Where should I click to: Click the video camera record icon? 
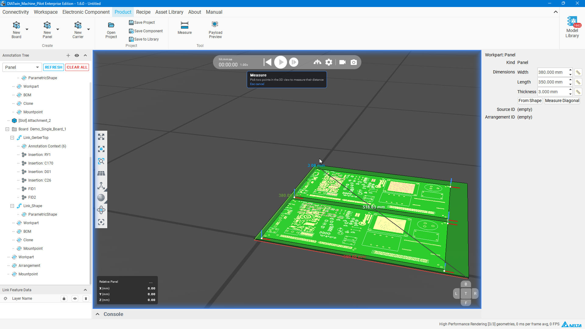pyautogui.click(x=342, y=62)
